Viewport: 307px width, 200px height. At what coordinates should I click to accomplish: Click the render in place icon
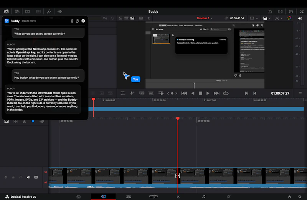tap(142, 93)
